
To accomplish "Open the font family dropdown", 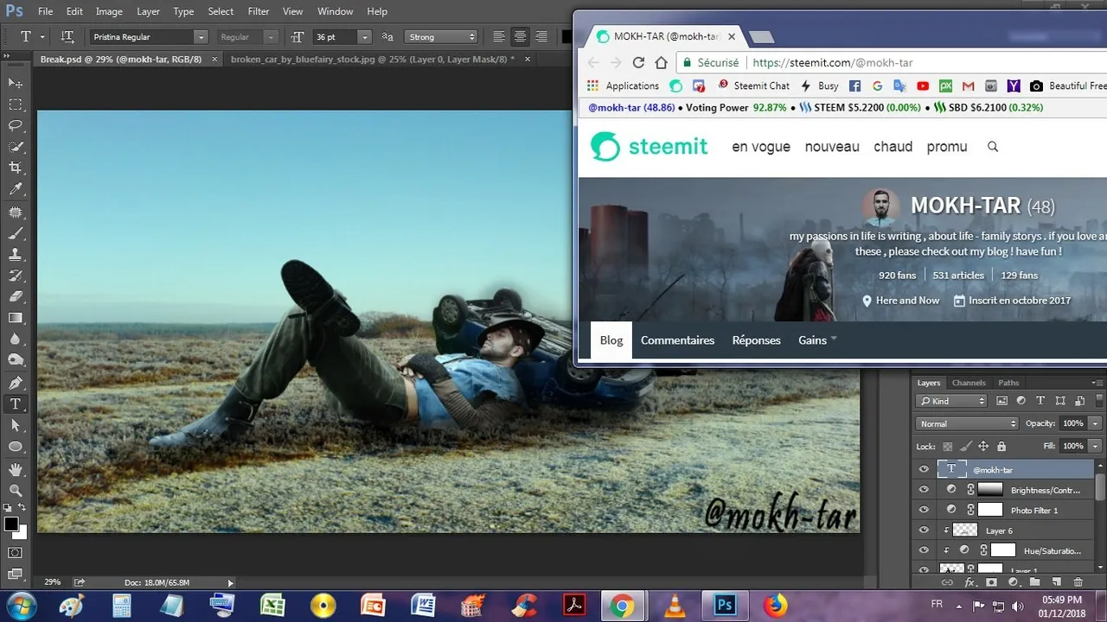I will coord(201,37).
